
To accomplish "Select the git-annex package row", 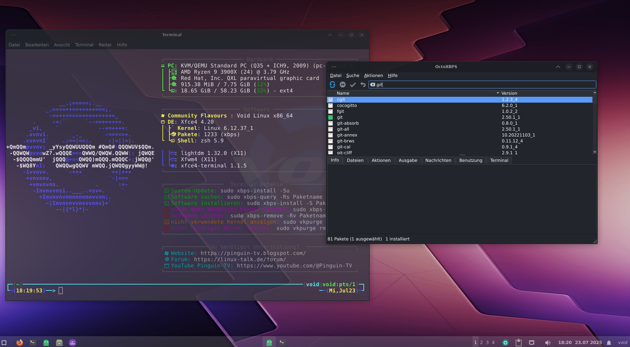I will click(x=347, y=135).
